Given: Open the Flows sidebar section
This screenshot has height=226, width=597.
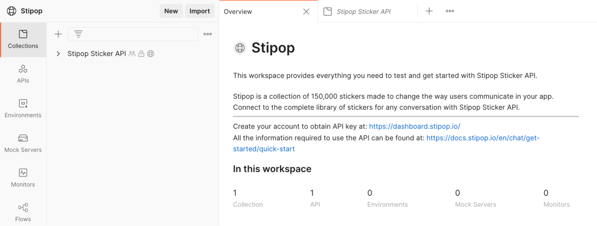Looking at the screenshot, I should pyautogui.click(x=23, y=213).
